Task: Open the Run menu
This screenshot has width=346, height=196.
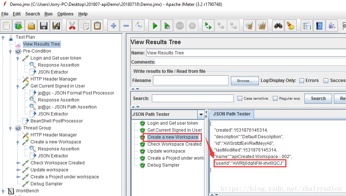Action: point(48,14)
